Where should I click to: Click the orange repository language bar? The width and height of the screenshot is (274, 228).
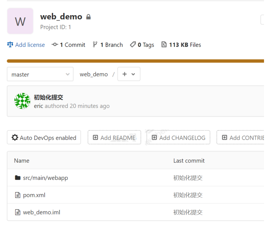coord(135,61)
